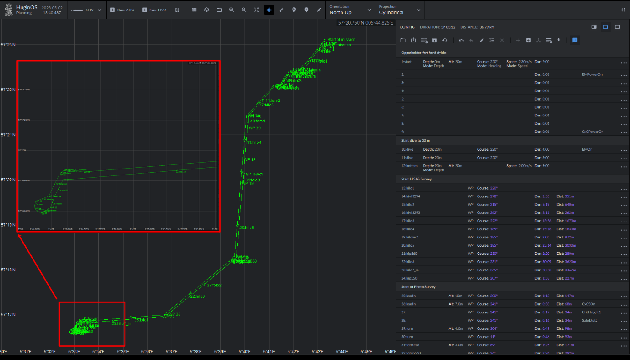The image size is (630, 360).
Task: Activate the zoom-in magnifier tool
Action: 231,10
